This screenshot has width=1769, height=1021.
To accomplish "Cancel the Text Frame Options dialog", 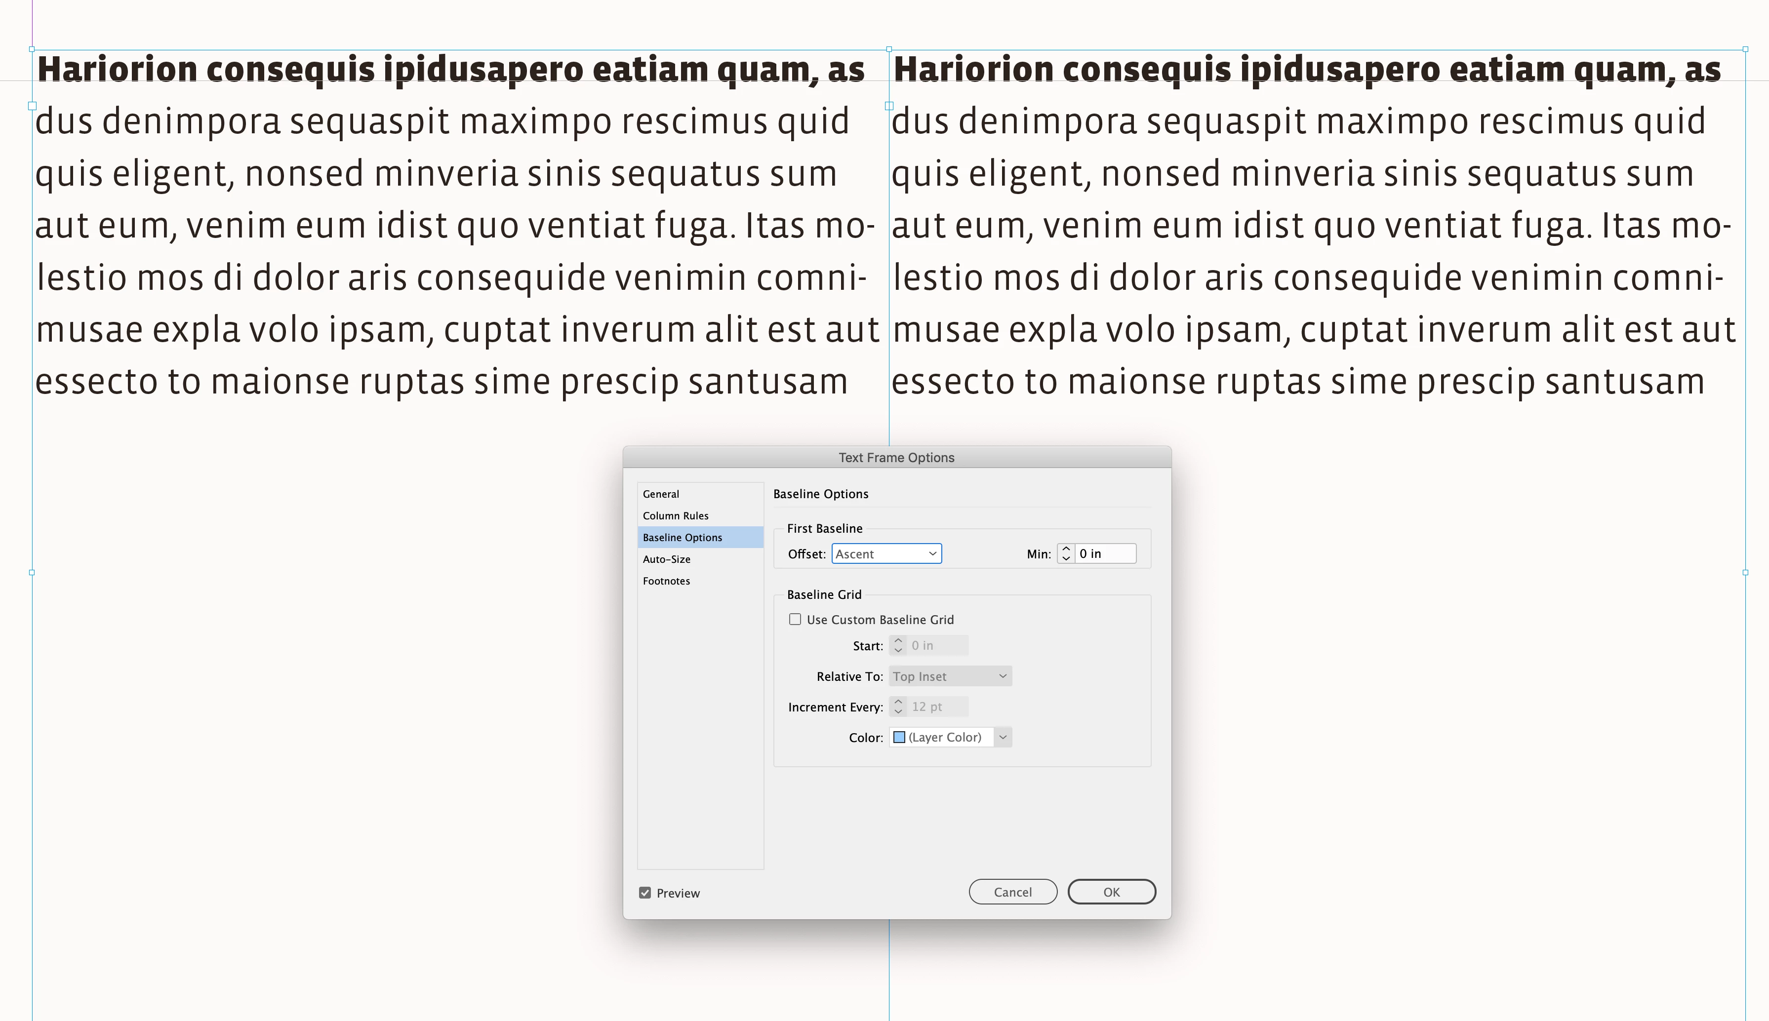I will click(1012, 892).
